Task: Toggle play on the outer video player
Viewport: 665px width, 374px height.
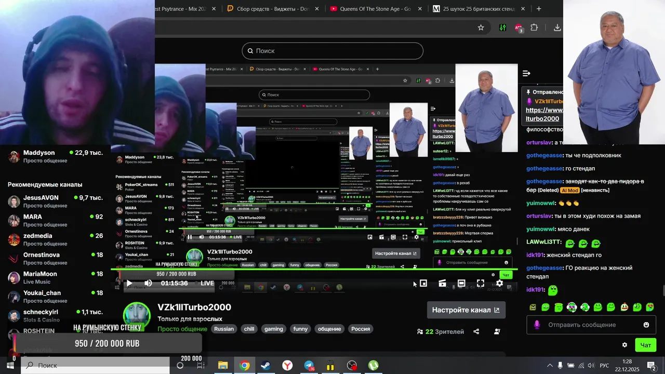Action: [129, 283]
